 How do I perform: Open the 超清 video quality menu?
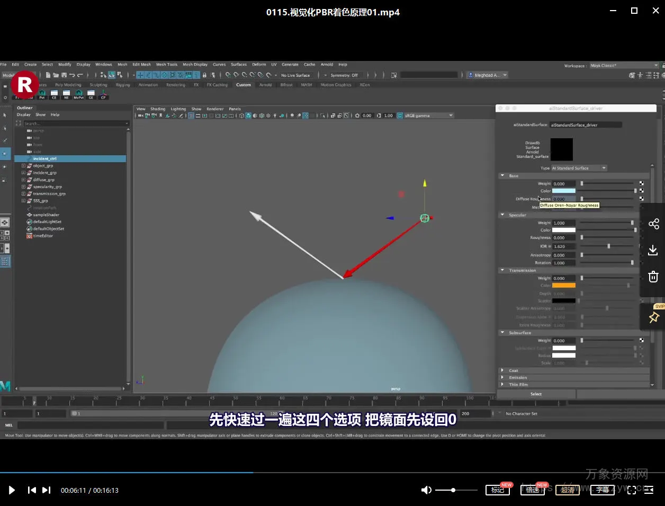click(568, 490)
